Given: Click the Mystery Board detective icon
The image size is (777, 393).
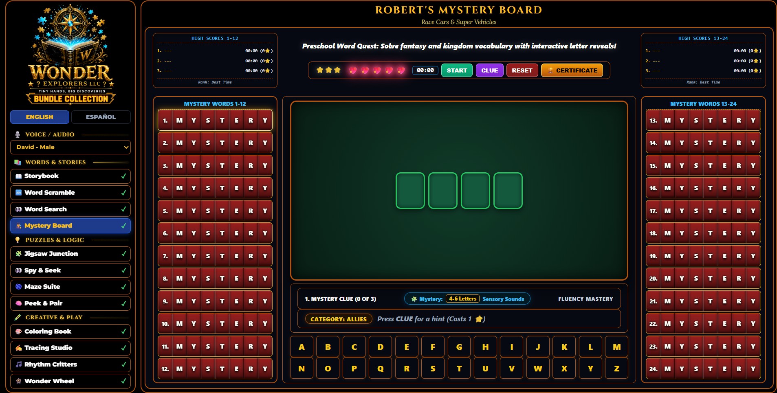Looking at the screenshot, I should pyautogui.click(x=18, y=226).
